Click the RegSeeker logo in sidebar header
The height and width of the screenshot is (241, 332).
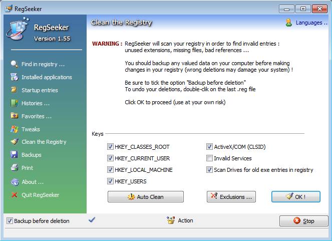[18, 29]
